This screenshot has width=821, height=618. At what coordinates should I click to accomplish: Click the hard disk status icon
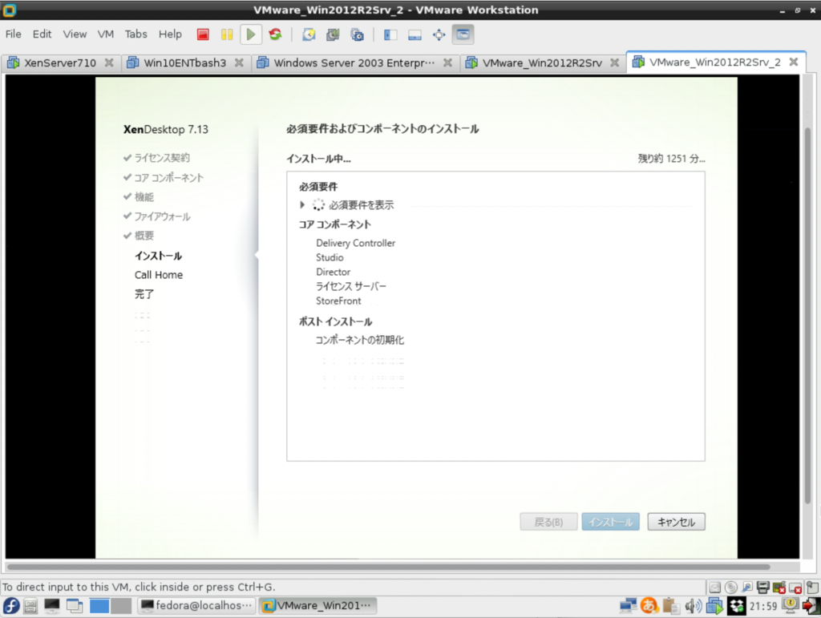[714, 588]
